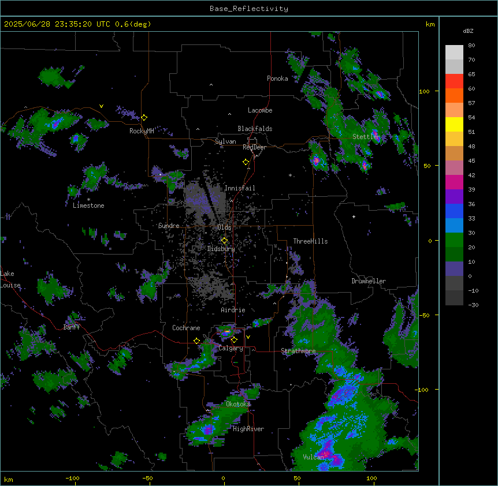Click the Calgary city label
The image size is (498, 486).
click(x=231, y=348)
